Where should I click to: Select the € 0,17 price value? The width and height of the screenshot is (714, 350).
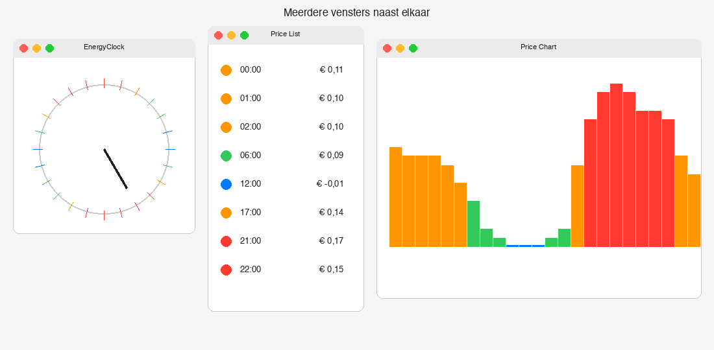[x=331, y=241]
